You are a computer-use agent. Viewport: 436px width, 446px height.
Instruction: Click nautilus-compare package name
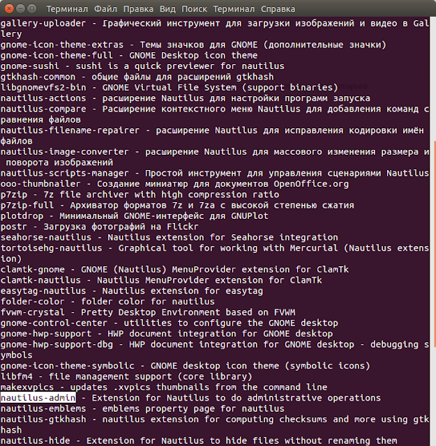[43, 109]
